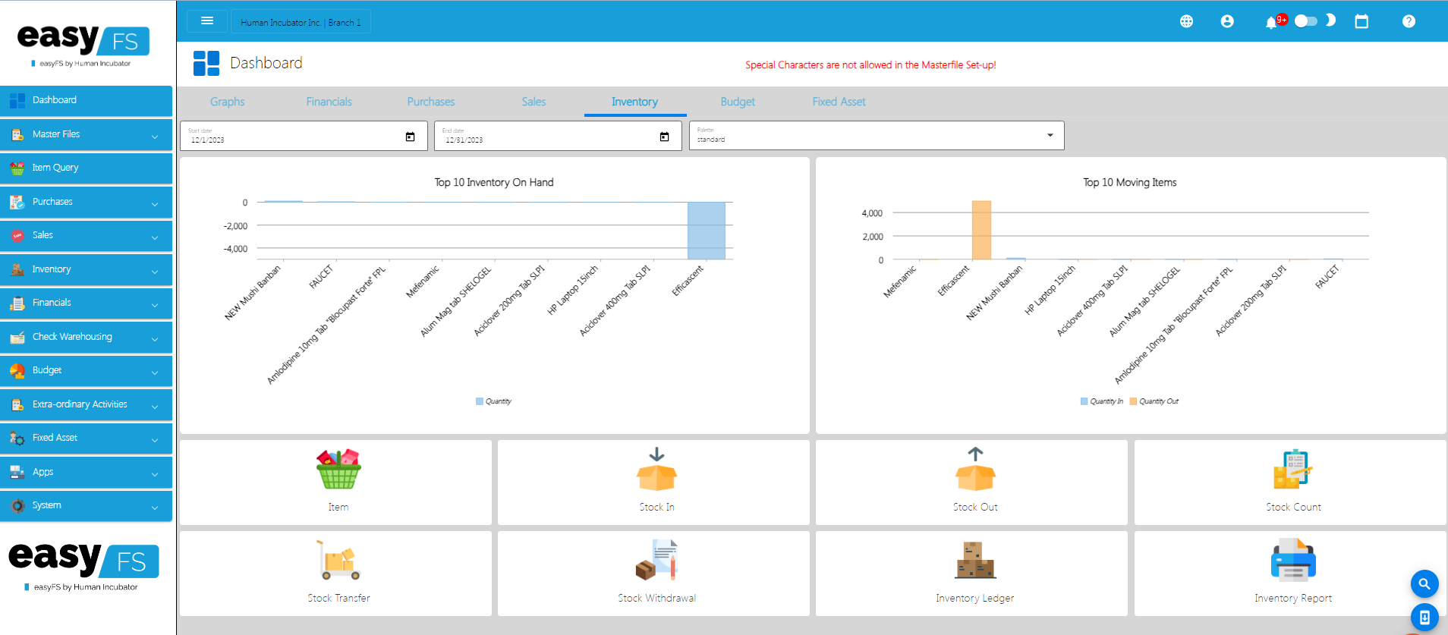The image size is (1448, 635).
Task: Toggle Quantity series in chart legend
Action: click(494, 401)
